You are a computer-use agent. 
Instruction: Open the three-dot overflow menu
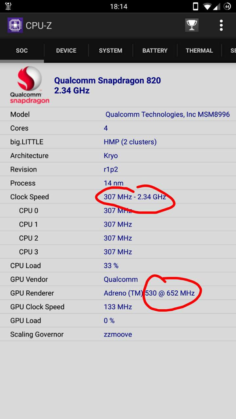click(221, 25)
